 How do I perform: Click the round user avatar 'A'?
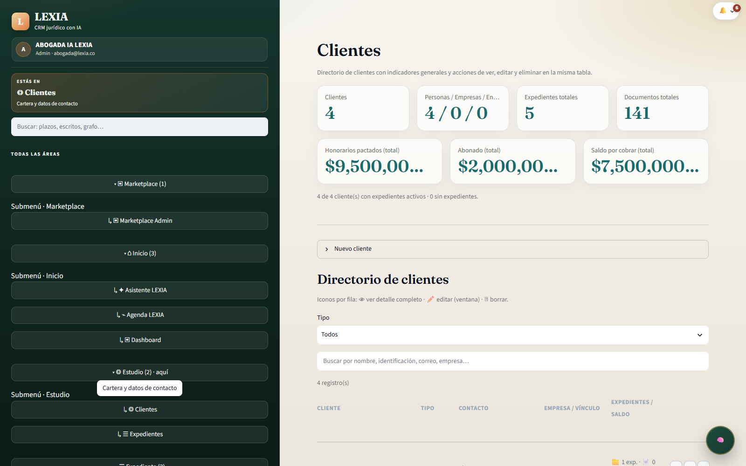click(x=23, y=49)
